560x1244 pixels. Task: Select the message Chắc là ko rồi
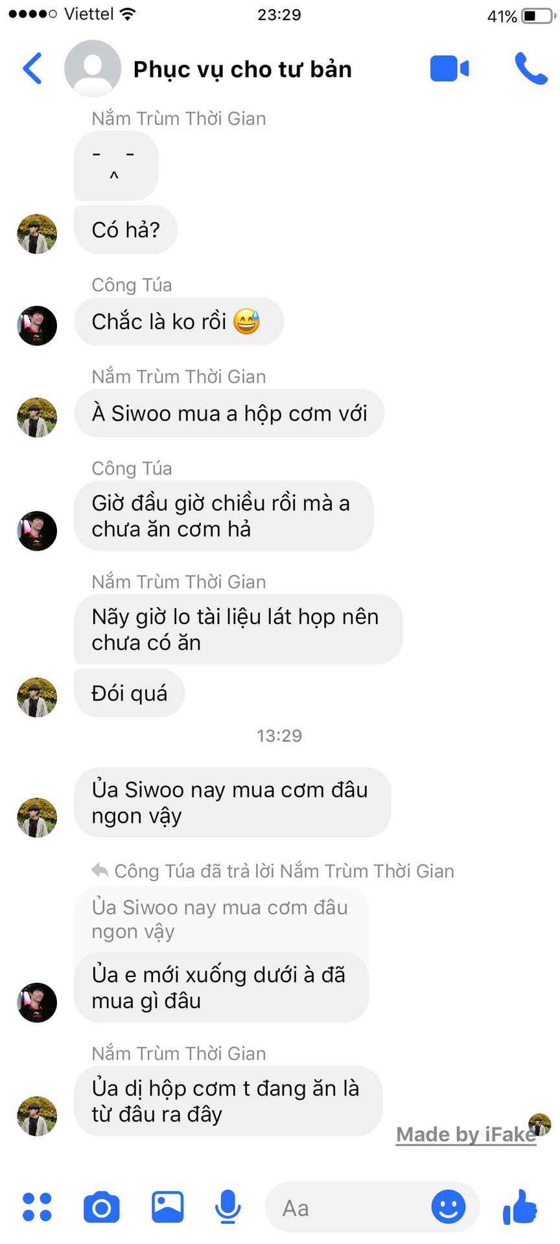179,321
